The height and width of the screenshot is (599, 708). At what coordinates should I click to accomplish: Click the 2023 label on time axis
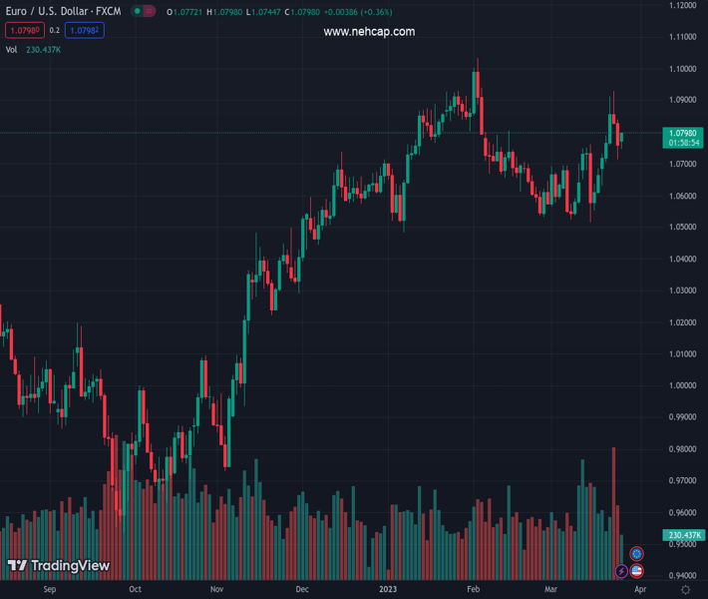pos(388,590)
